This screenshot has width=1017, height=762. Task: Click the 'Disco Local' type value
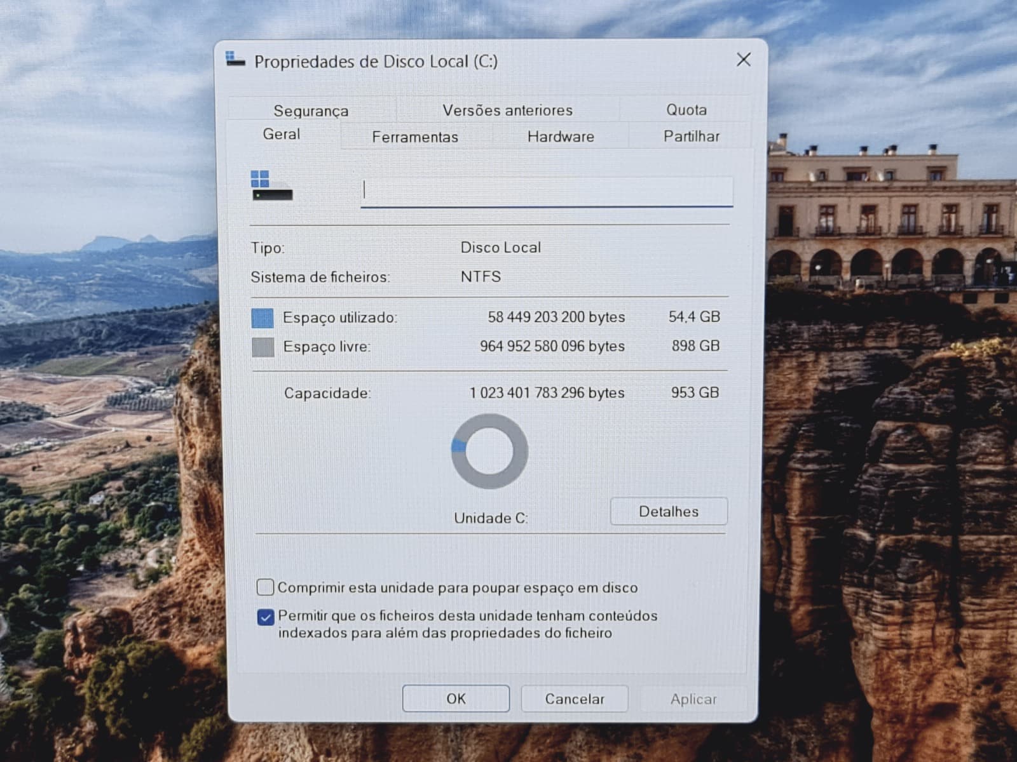[500, 247]
